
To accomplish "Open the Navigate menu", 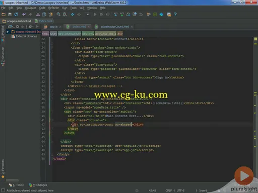I will (x=31, y=8).
